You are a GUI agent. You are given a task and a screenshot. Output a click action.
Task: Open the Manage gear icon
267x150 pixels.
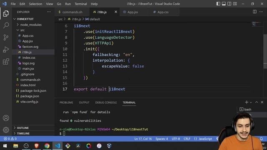(6, 130)
